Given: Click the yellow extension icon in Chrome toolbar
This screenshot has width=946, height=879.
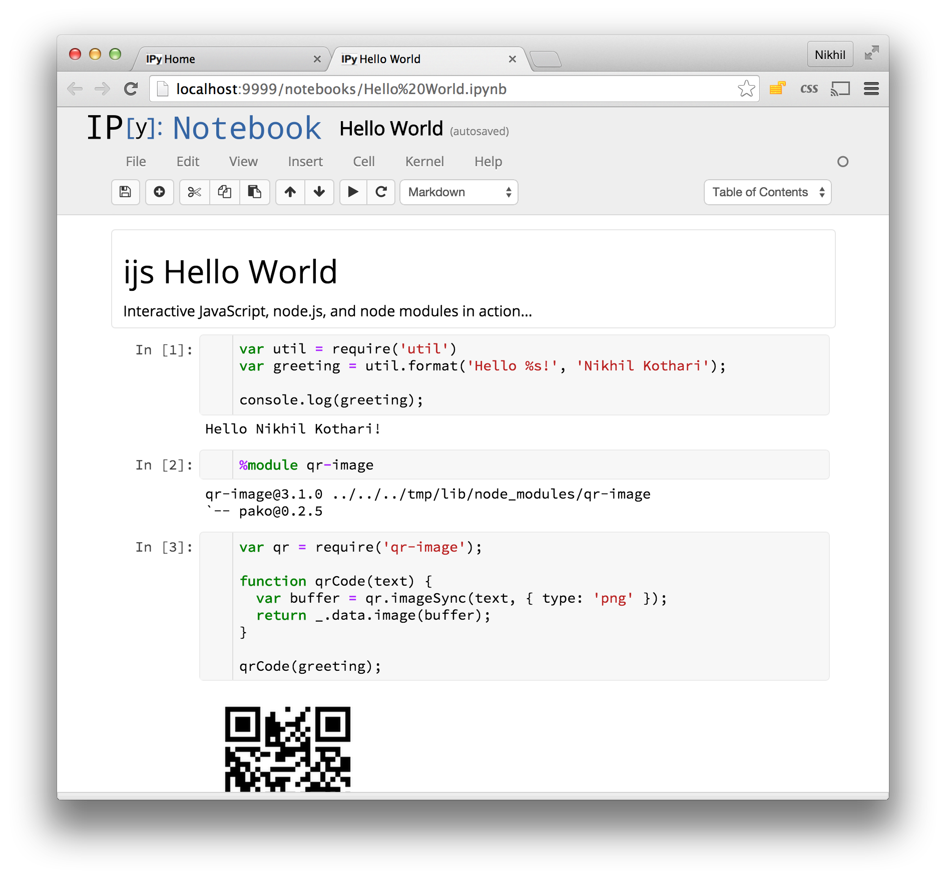Looking at the screenshot, I should coord(777,89).
